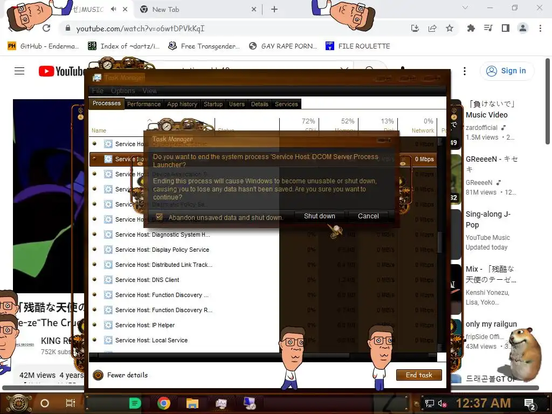
Task: Expand Service Host: IP Helper row
Action: point(94,325)
